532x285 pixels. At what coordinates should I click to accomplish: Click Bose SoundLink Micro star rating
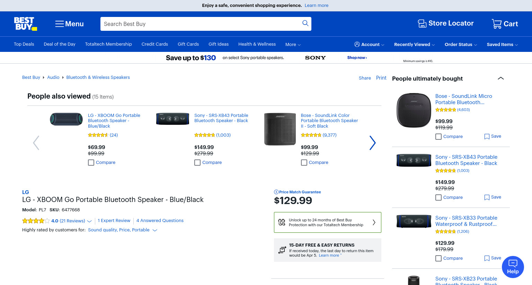[x=445, y=110]
